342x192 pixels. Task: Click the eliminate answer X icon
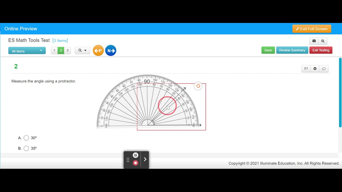tap(315, 69)
